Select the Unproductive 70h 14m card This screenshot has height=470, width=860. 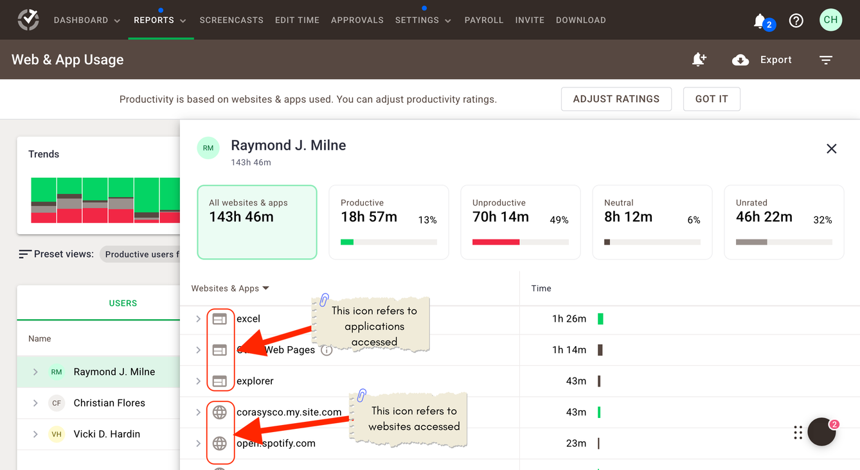coord(521,222)
